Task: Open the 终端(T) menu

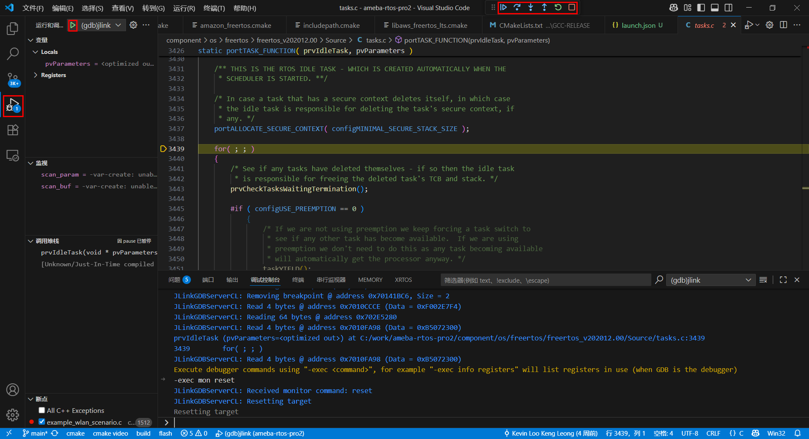Action: [214, 8]
